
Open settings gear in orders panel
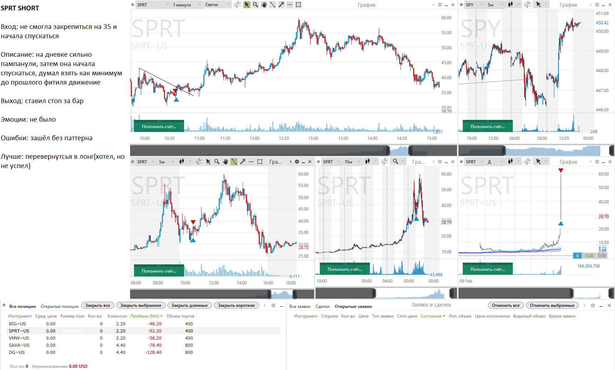pos(593,305)
